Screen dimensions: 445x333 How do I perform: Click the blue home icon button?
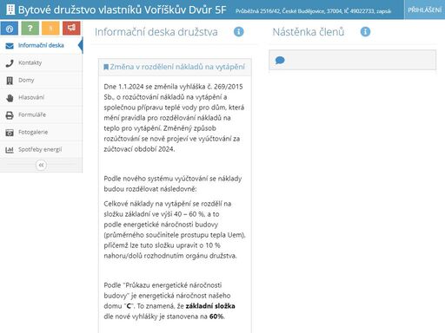[10, 29]
